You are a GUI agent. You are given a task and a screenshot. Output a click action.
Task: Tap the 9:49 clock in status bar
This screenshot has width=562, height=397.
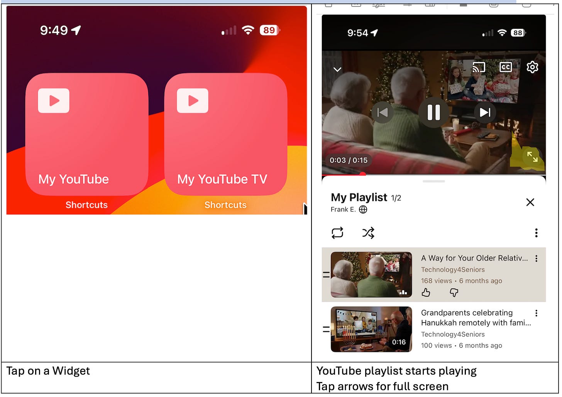(x=54, y=30)
